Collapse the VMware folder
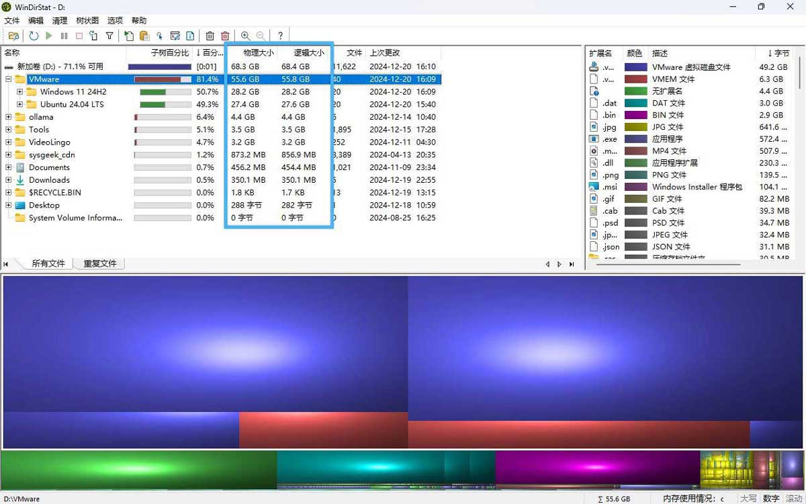The width and height of the screenshot is (806, 504). [7, 79]
